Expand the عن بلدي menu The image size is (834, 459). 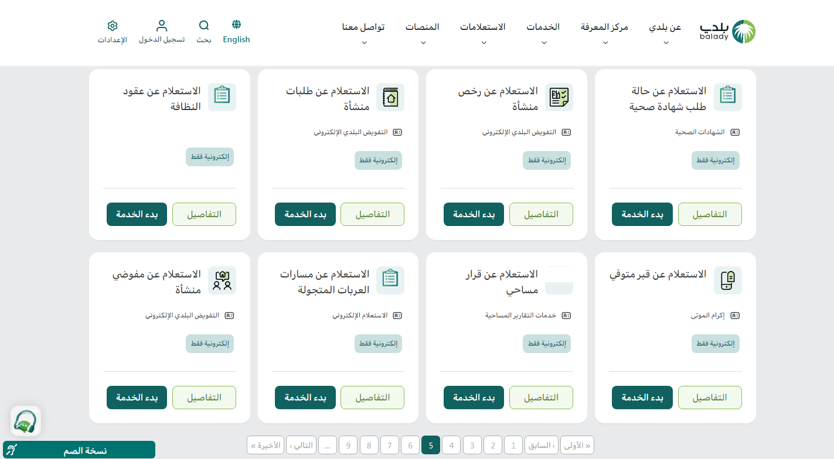pos(665,33)
